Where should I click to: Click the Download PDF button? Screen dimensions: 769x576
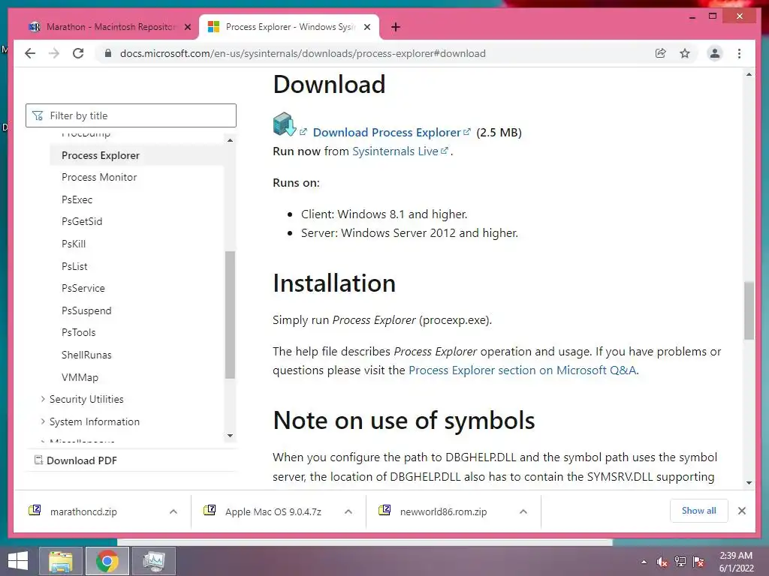[76, 460]
